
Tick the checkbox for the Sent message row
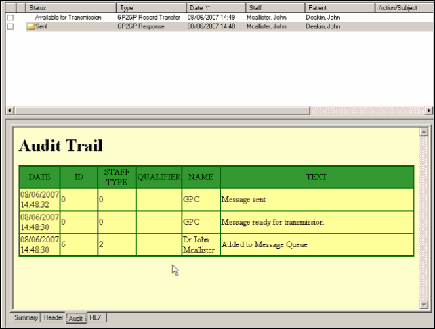10,26
